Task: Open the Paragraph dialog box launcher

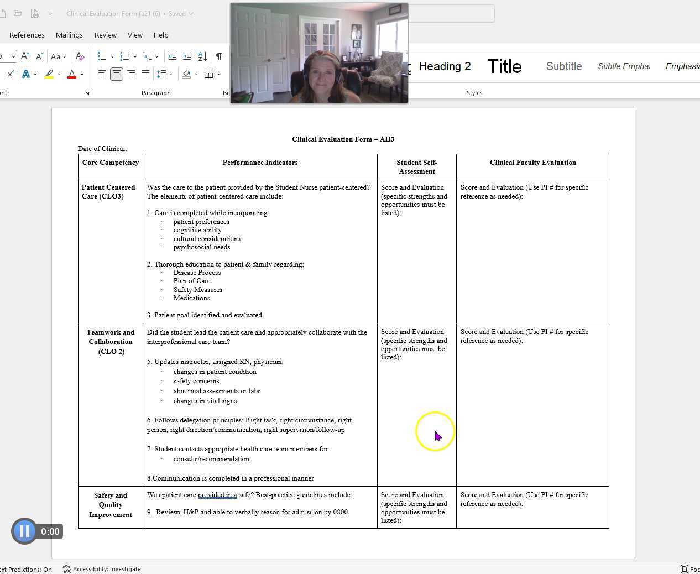Action: 224,93
